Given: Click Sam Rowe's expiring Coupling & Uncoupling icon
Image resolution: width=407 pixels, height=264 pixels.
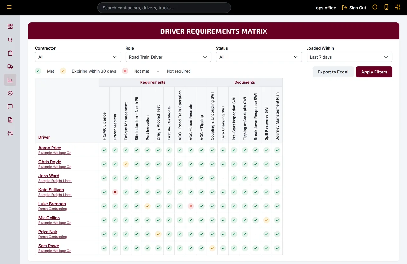Looking at the screenshot, I should tap(212, 248).
